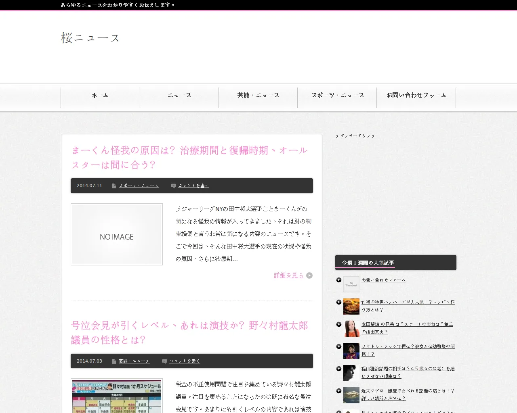Select スポーツ・ニュース in the navigation bar
The height and width of the screenshot is (413, 517).
coord(337,96)
